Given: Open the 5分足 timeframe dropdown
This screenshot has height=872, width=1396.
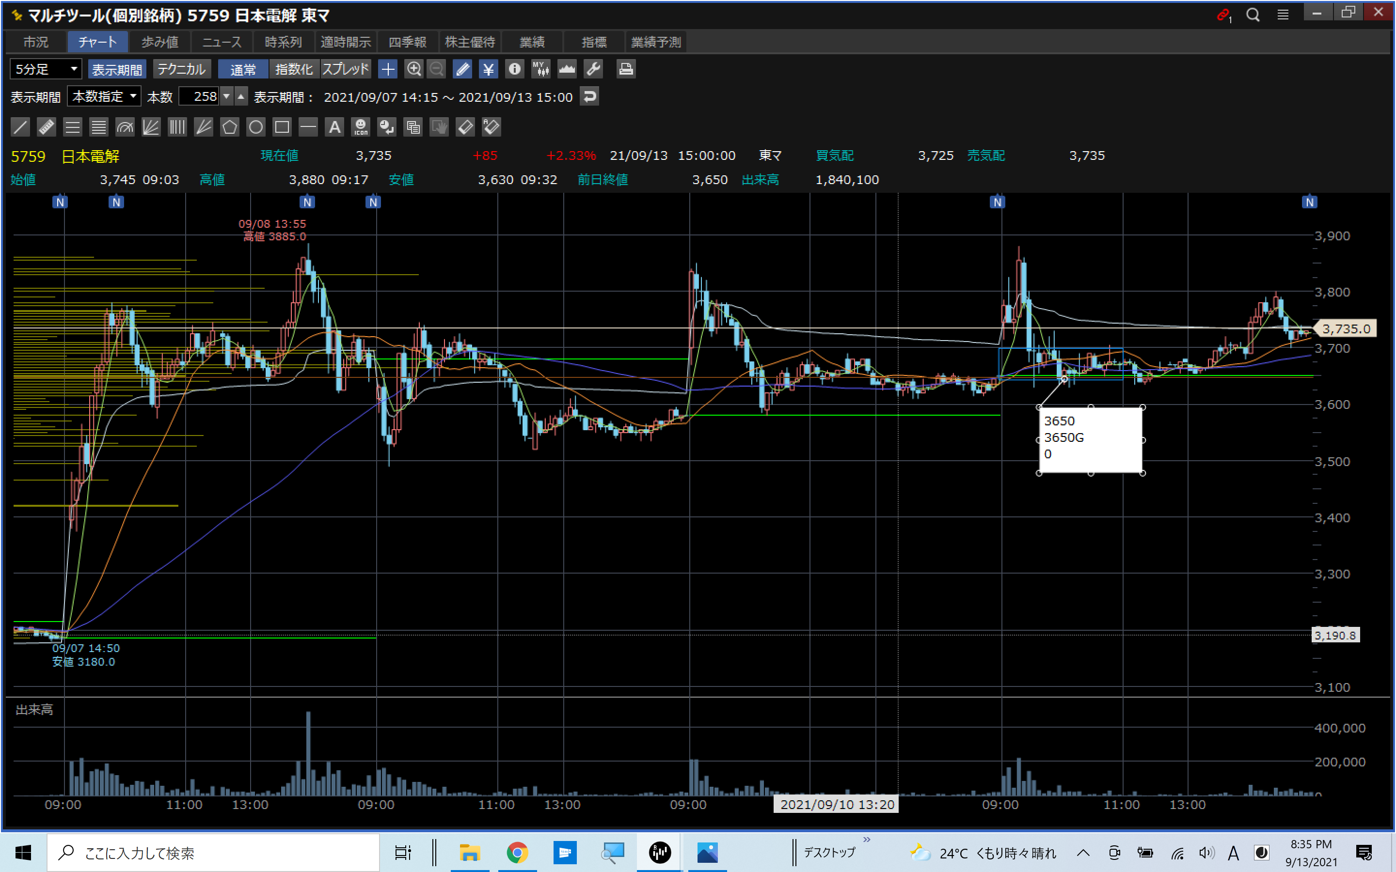Looking at the screenshot, I should click(x=46, y=69).
